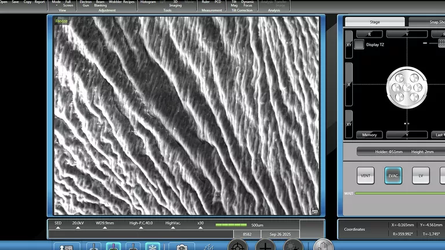Click the green scale bar indicator
This screenshot has height=250, width=445.
(231, 225)
